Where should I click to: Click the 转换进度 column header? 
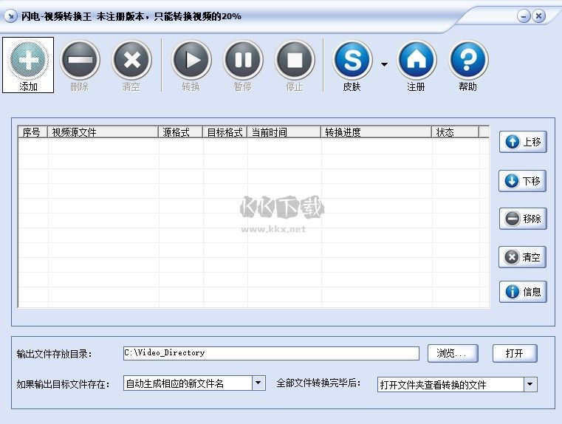(377, 132)
